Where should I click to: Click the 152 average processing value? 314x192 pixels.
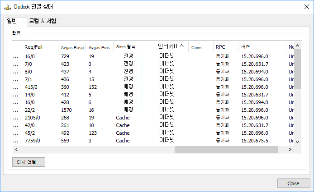click(x=93, y=87)
